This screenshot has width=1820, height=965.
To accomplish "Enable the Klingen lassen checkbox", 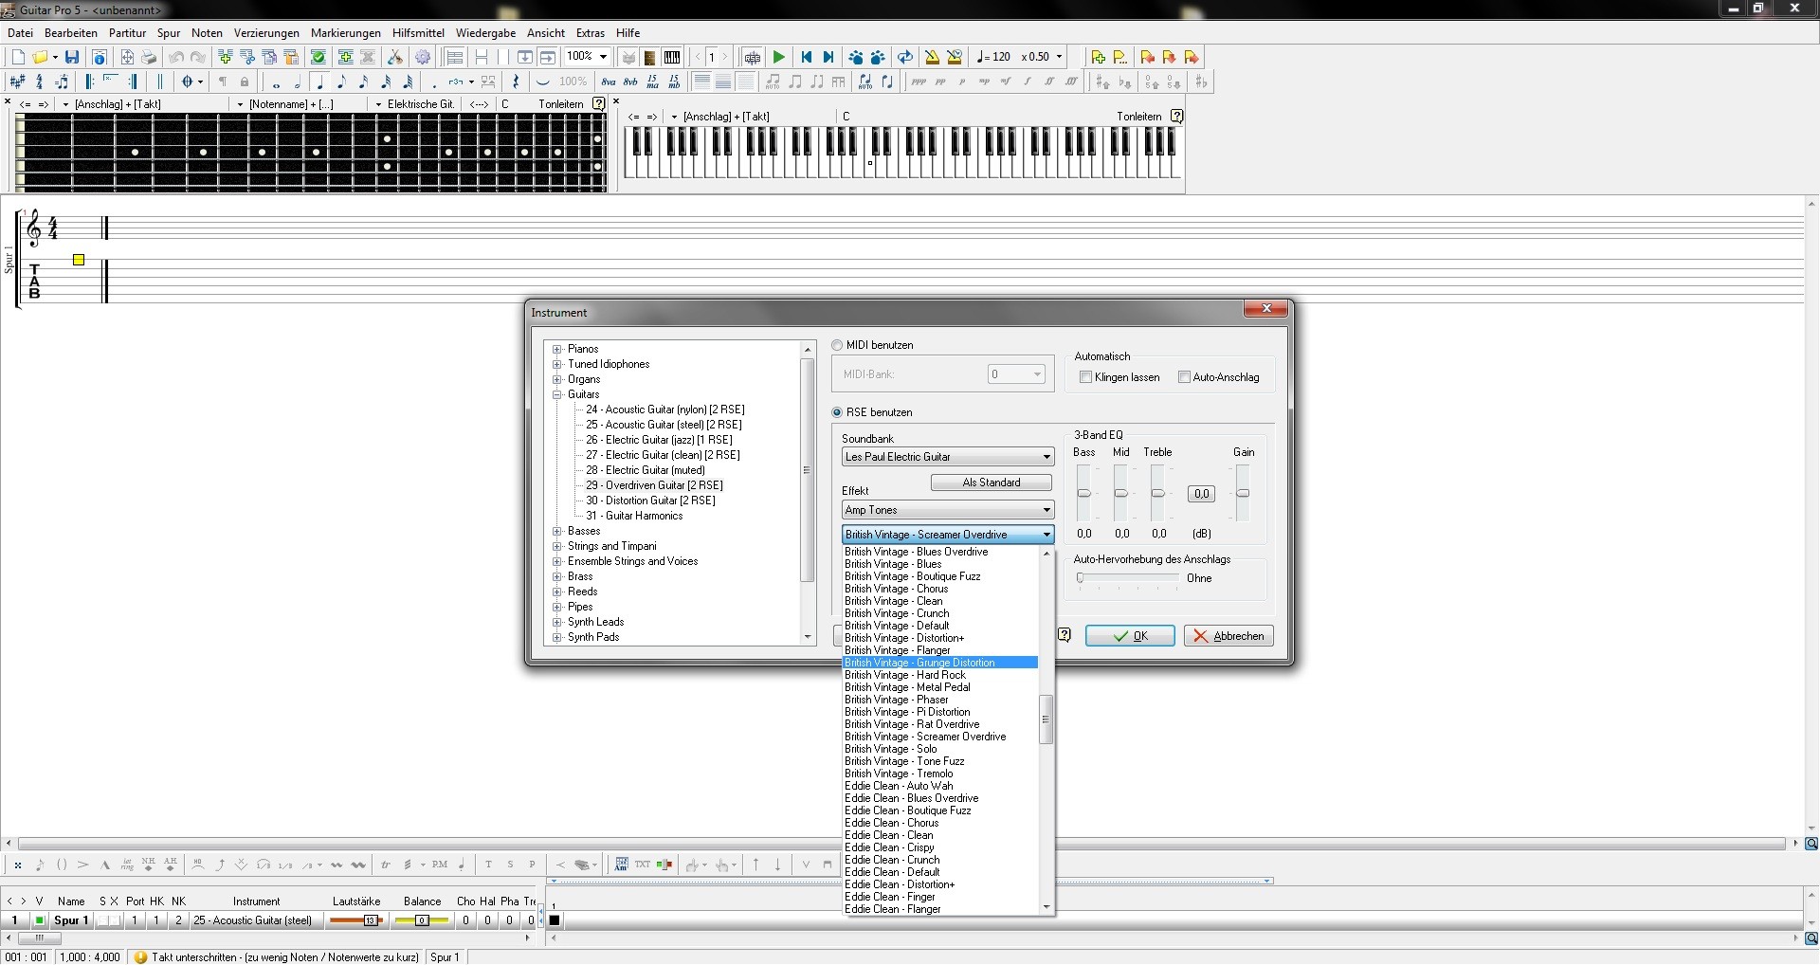I will (1086, 377).
